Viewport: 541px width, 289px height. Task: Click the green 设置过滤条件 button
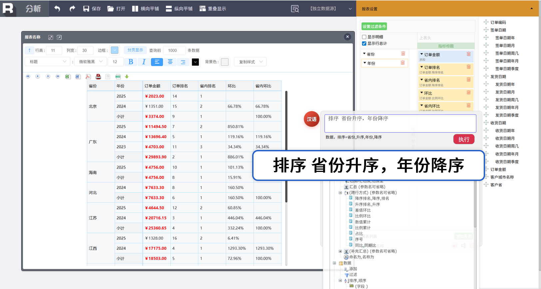coord(374,27)
